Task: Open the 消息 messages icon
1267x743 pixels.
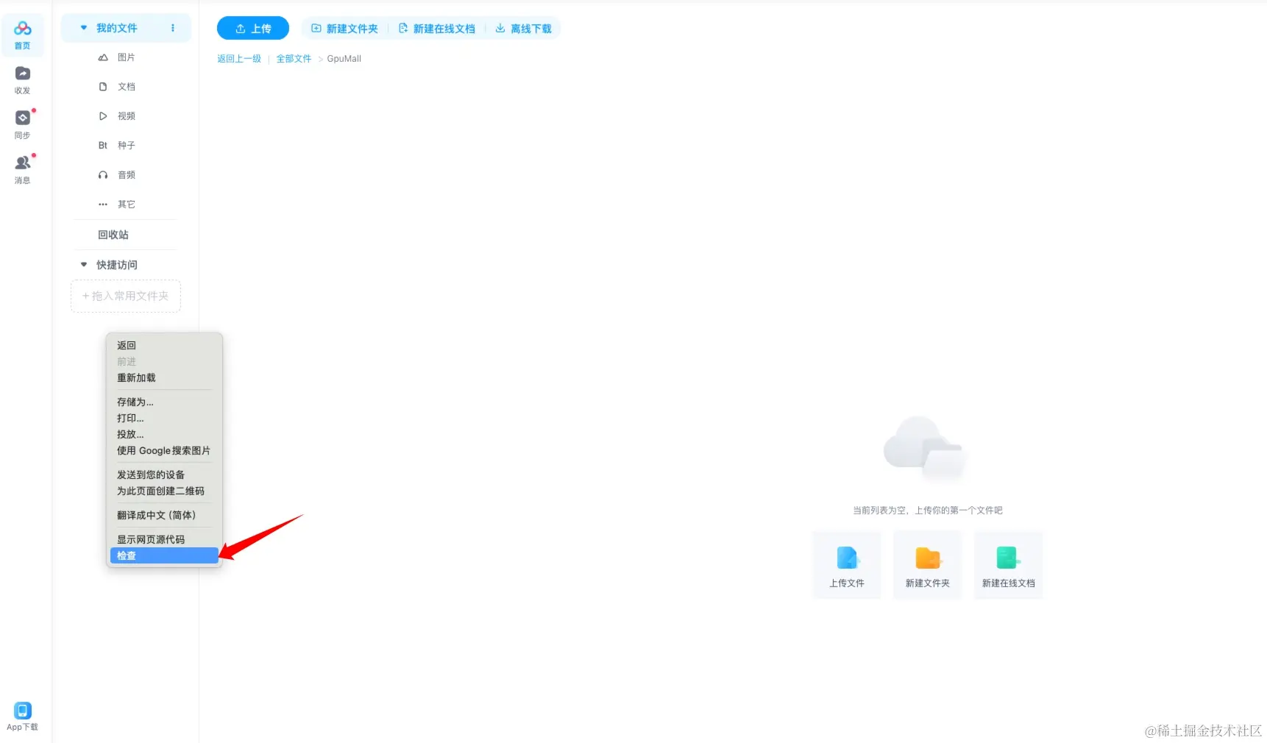Action: tap(23, 163)
